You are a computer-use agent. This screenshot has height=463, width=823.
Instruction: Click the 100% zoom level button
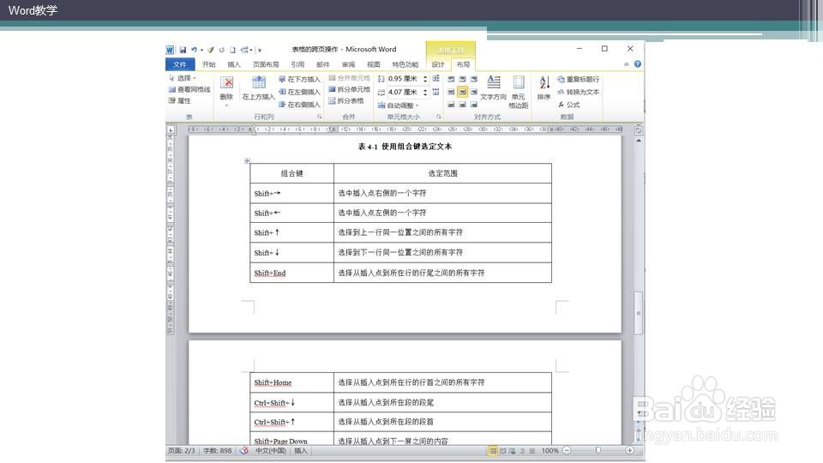(x=550, y=450)
